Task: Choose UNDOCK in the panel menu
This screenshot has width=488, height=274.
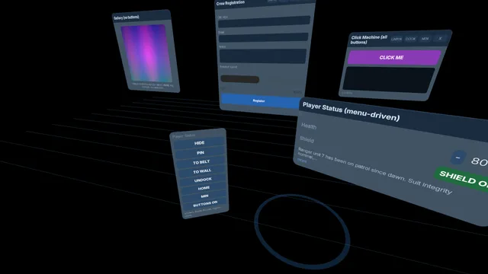Action: point(203,180)
